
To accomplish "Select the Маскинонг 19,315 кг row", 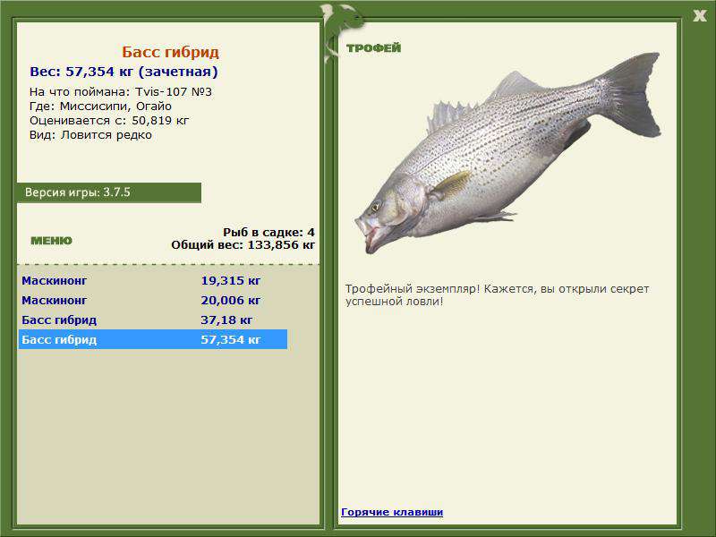I will pos(152,280).
